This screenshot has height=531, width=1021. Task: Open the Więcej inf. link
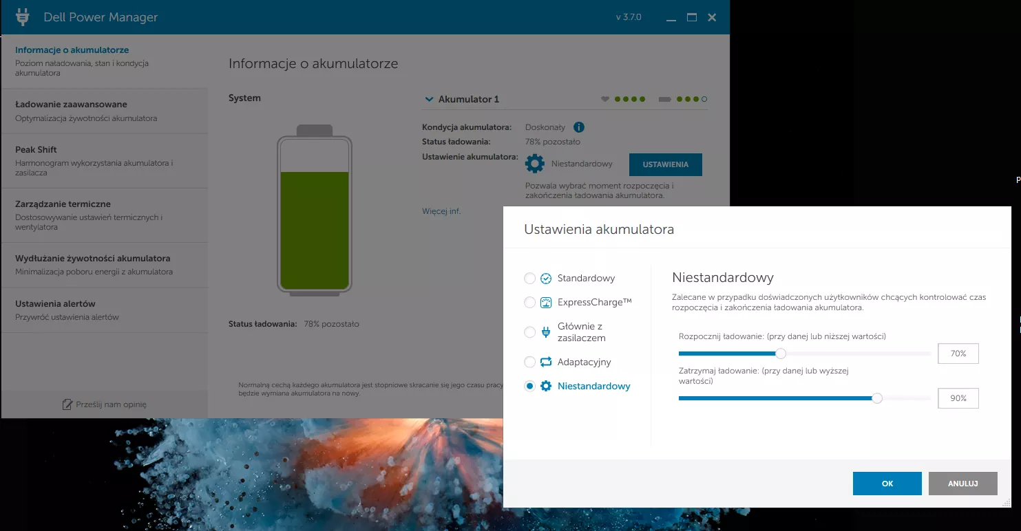441,211
